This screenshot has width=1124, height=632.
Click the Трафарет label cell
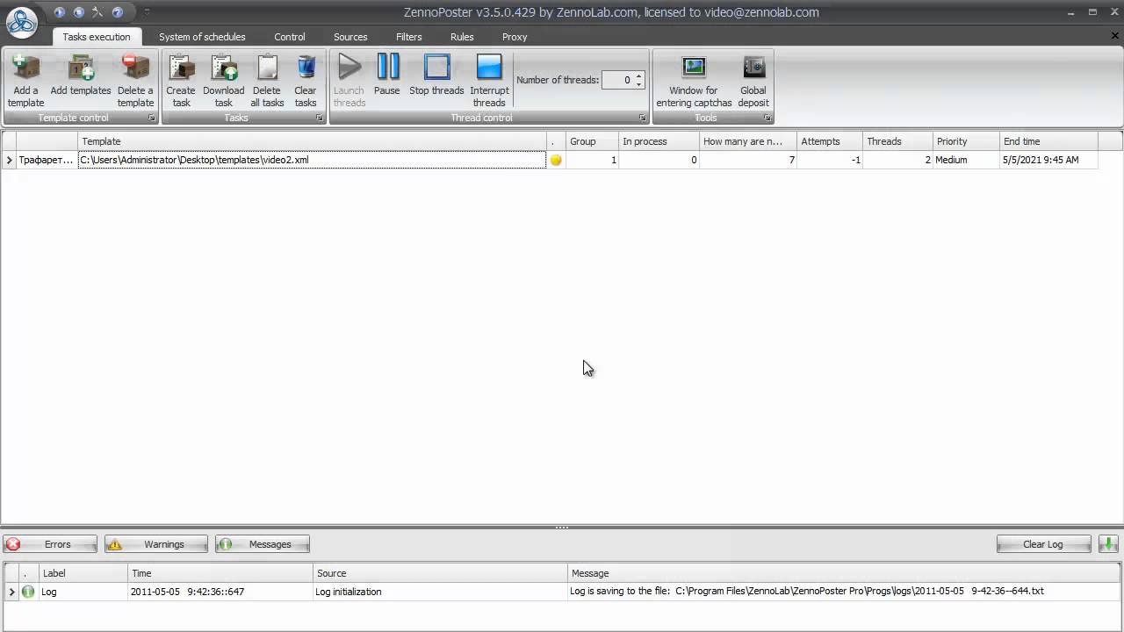47,160
